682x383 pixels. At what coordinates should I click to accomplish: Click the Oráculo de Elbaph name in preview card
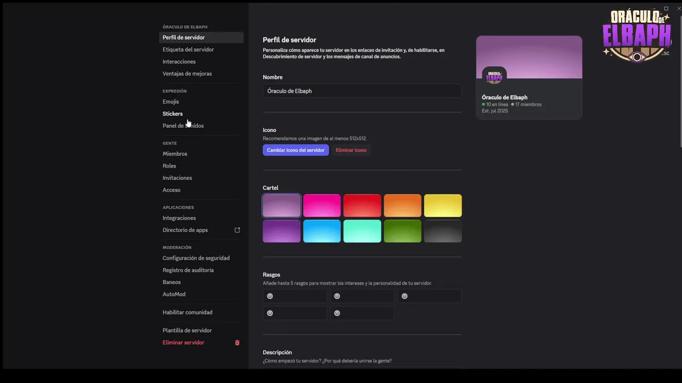[x=505, y=97]
